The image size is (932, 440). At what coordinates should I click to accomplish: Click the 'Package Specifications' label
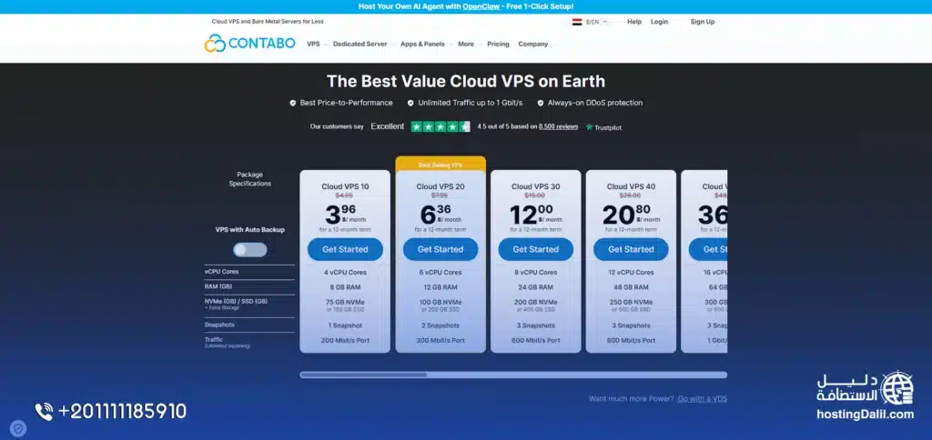(250, 179)
